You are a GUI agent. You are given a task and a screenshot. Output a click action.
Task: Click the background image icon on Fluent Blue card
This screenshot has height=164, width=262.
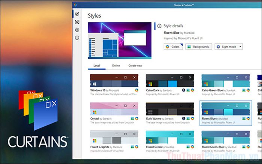tap(244, 119)
